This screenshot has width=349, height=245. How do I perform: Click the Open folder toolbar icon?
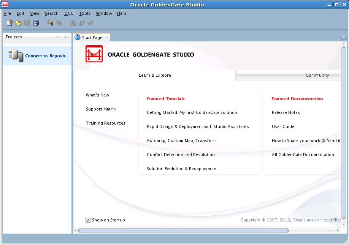click(x=19, y=23)
